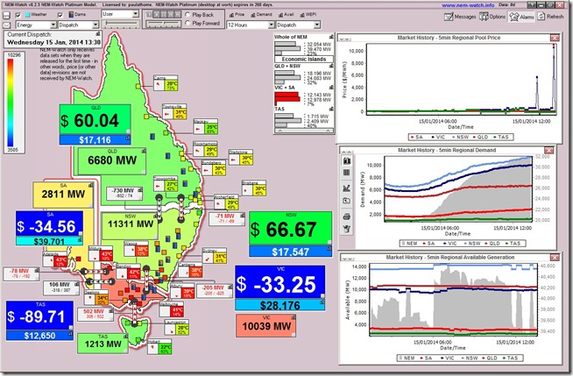Open the Options dialog
Screen dimensions: 573x376
pos(492,17)
